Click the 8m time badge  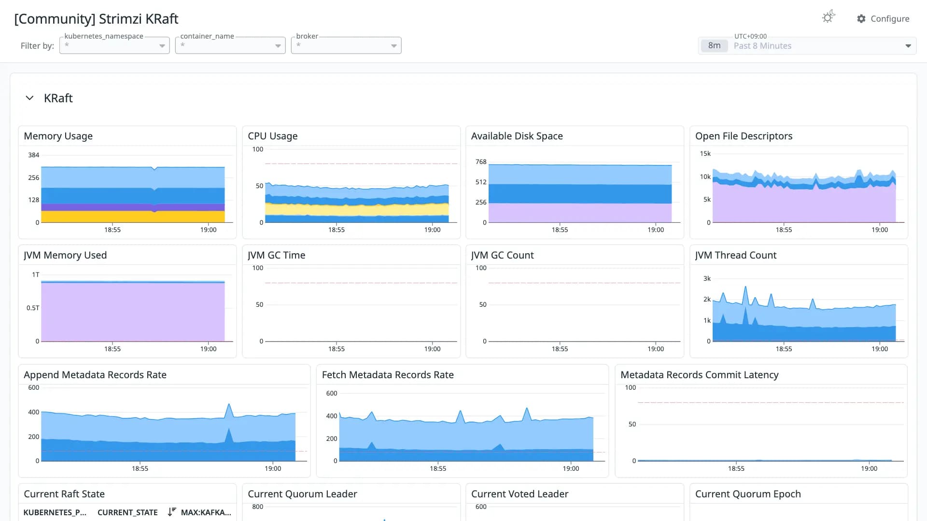coord(714,46)
